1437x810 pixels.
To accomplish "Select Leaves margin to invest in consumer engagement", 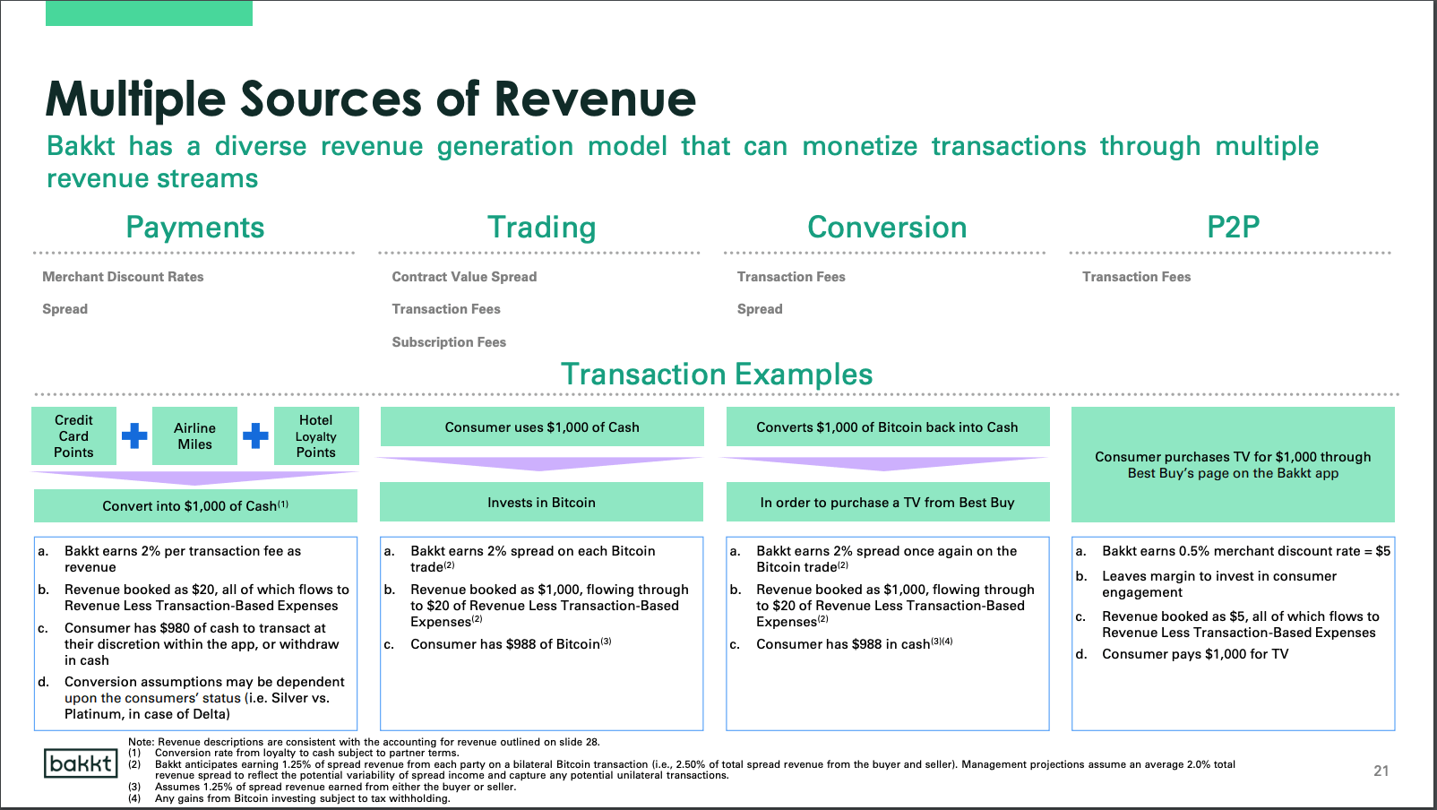I will click(1219, 584).
